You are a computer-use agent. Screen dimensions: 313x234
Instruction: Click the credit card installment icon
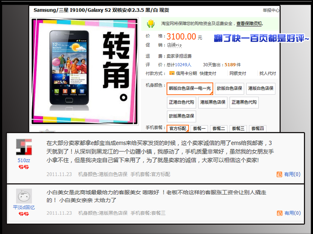coord(172,73)
